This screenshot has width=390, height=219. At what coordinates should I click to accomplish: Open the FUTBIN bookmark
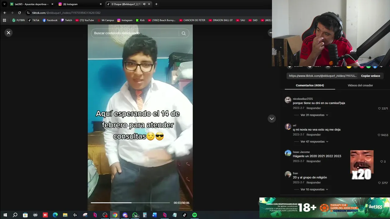pyautogui.click(x=19, y=20)
